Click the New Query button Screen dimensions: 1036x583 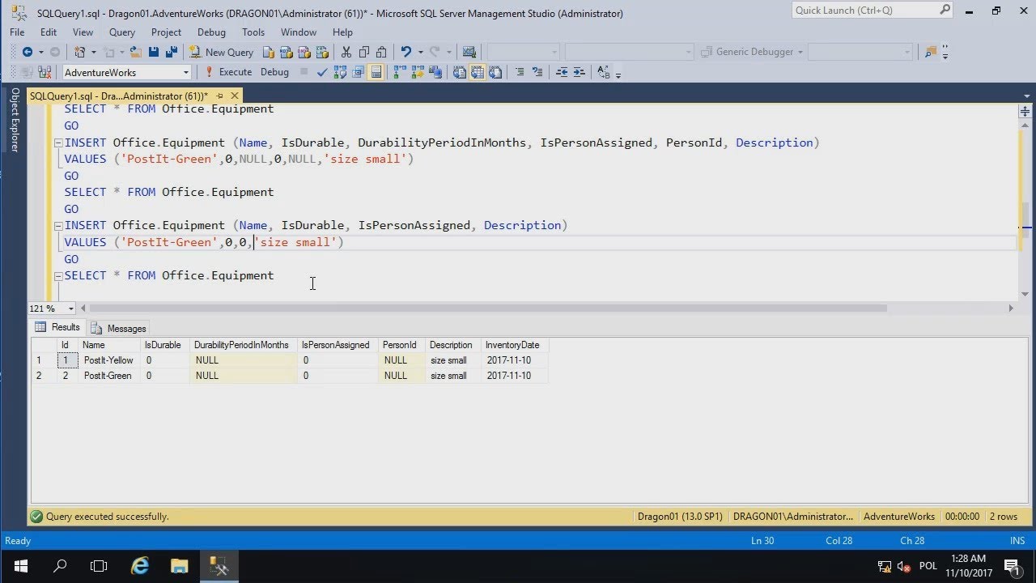click(x=221, y=52)
